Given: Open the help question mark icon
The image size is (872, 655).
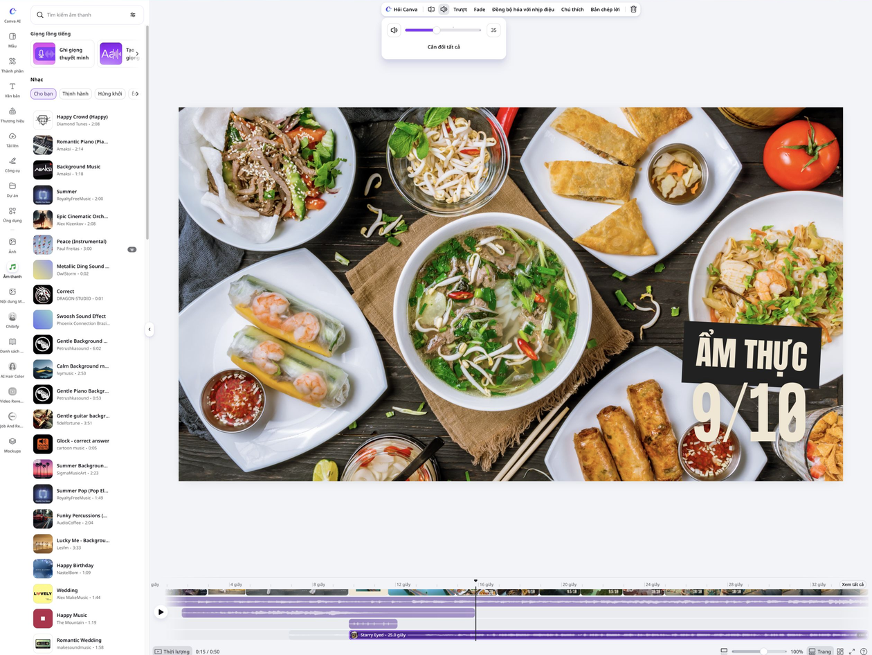Looking at the screenshot, I should [x=863, y=652].
